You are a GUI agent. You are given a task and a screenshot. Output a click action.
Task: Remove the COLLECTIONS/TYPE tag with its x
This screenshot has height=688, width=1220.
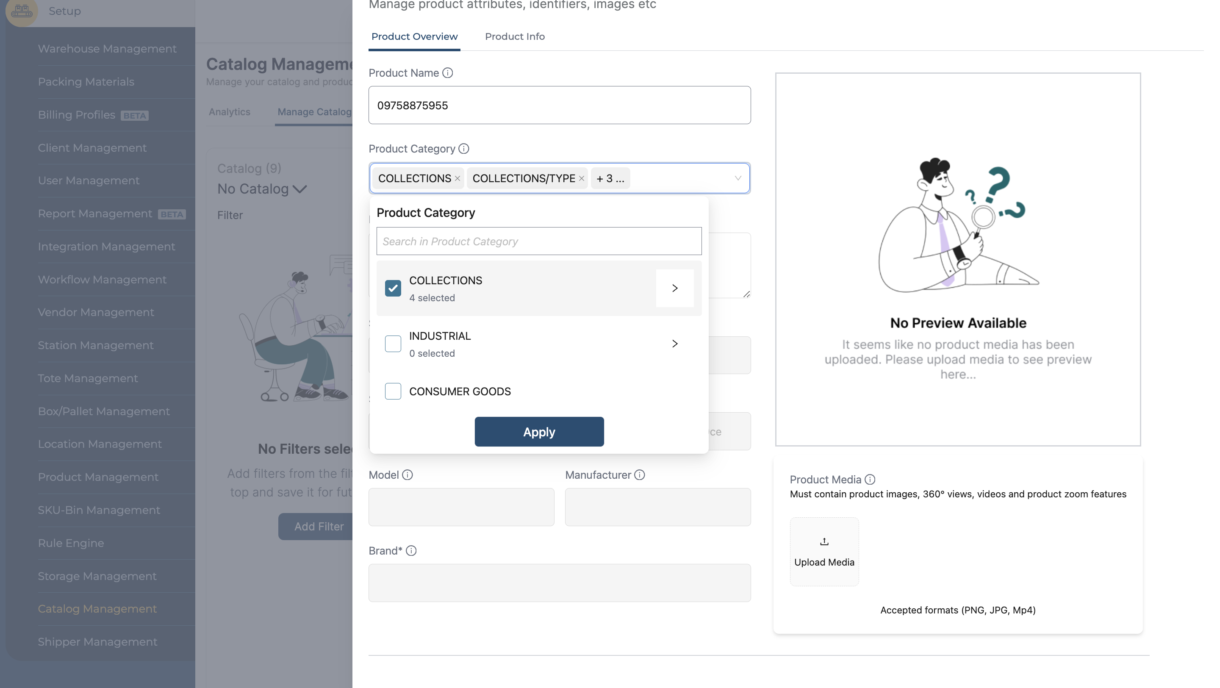point(582,178)
